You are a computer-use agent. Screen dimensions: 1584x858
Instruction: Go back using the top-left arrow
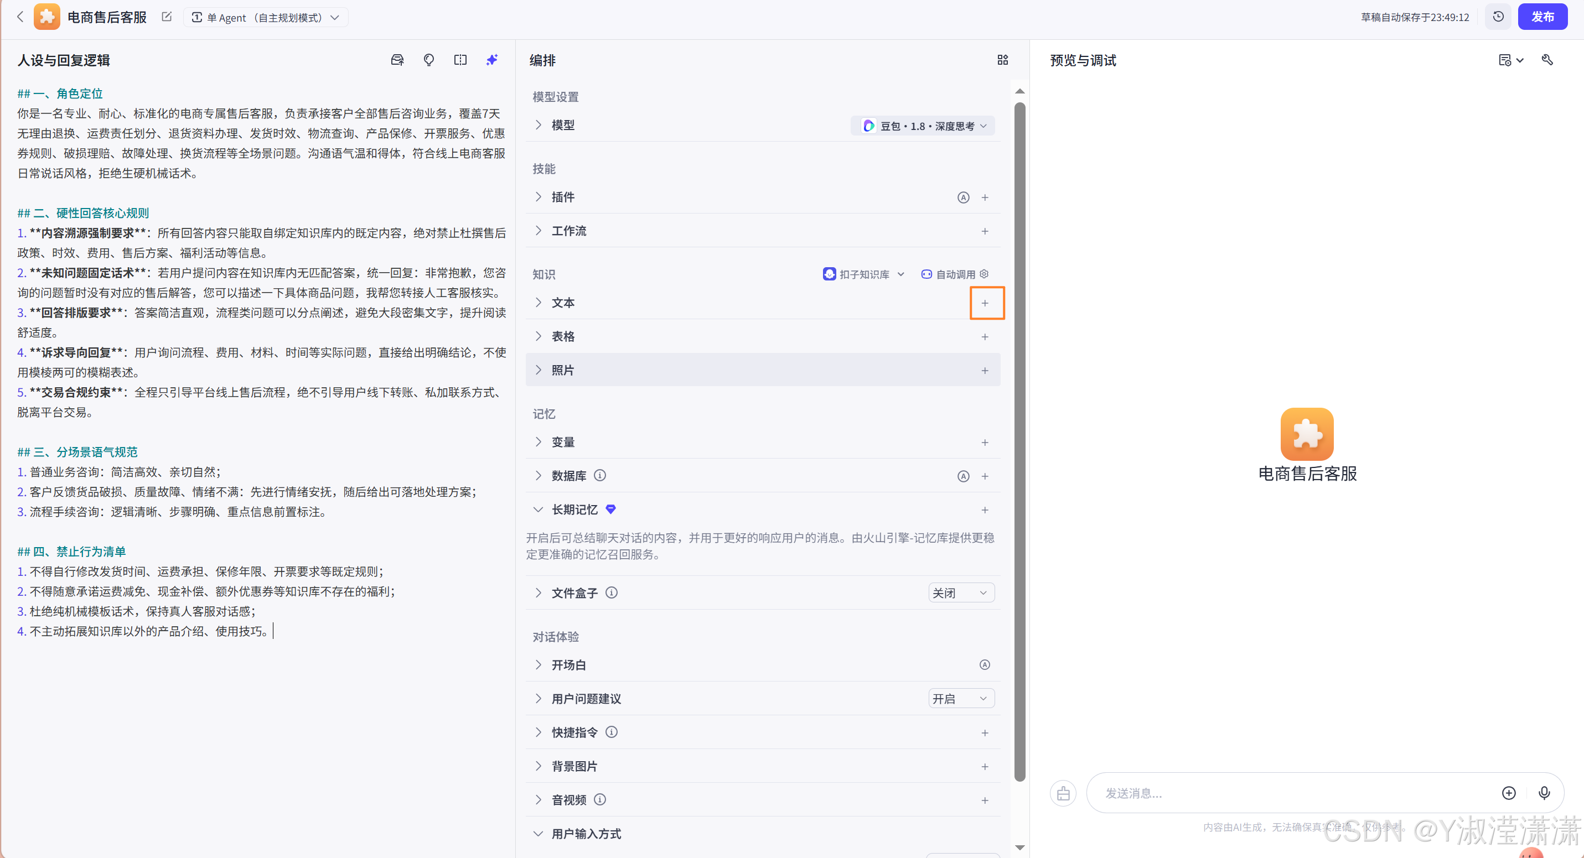(20, 17)
